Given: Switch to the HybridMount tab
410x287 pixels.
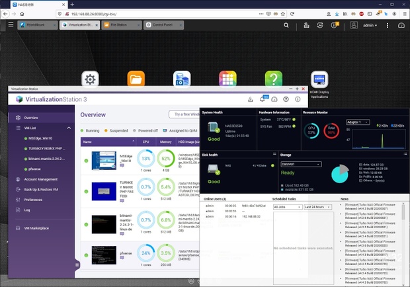Looking at the screenshot, I should (38, 25).
